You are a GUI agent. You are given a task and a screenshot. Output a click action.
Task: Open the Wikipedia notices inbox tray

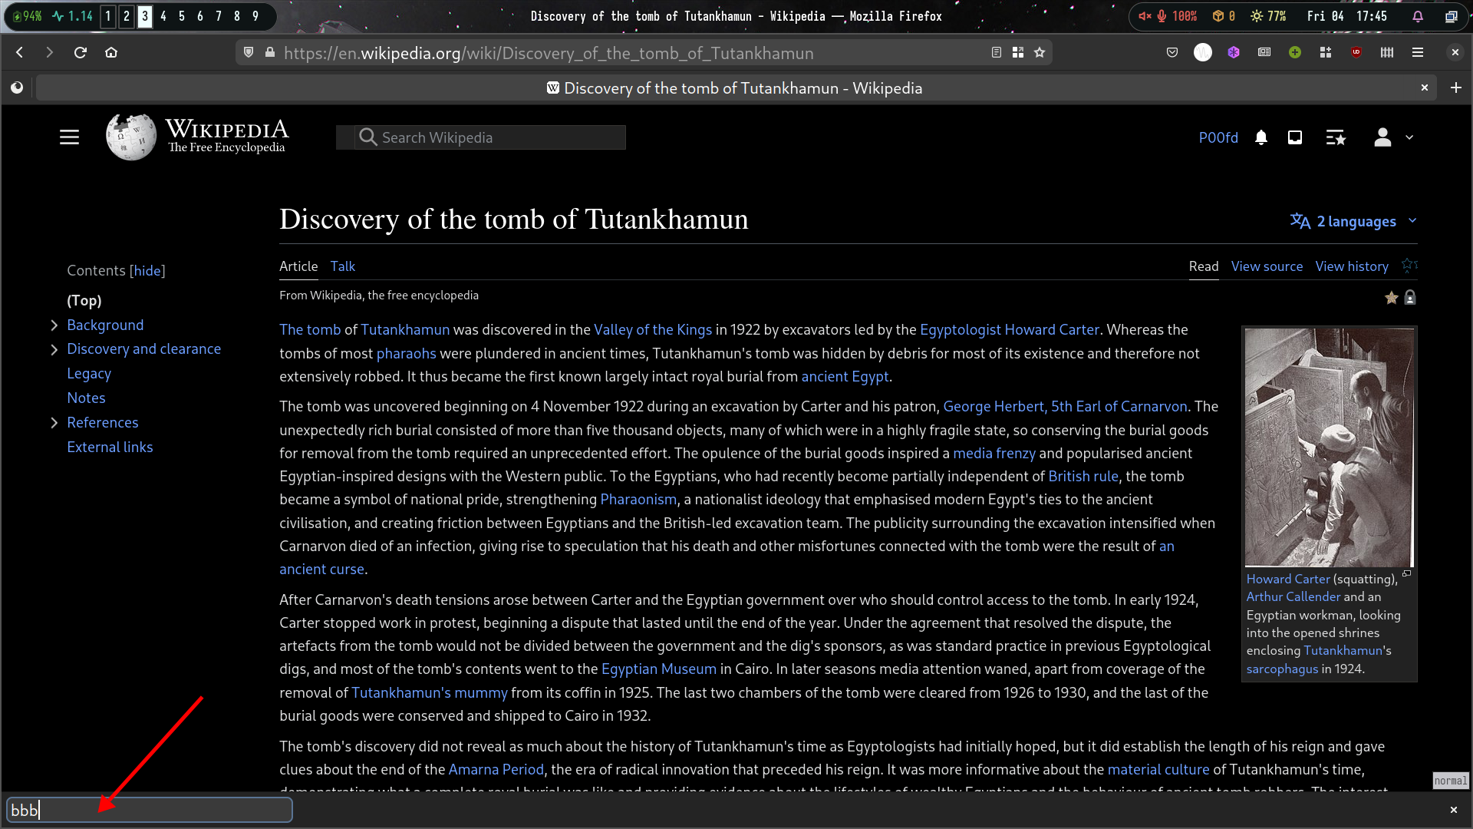[x=1295, y=137]
